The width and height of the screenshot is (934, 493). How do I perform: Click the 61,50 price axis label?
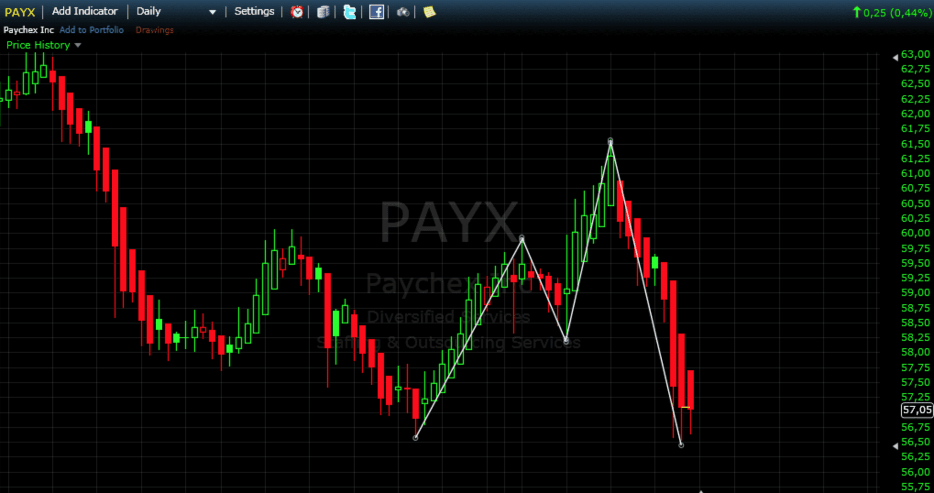point(916,144)
